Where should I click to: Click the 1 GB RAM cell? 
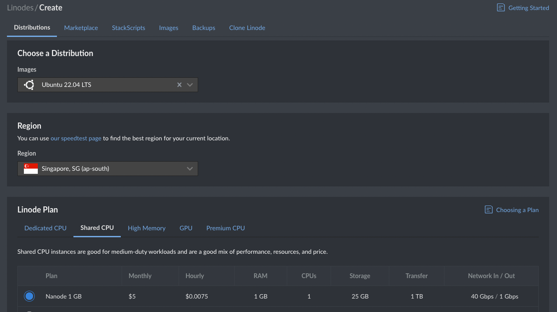[261, 296]
